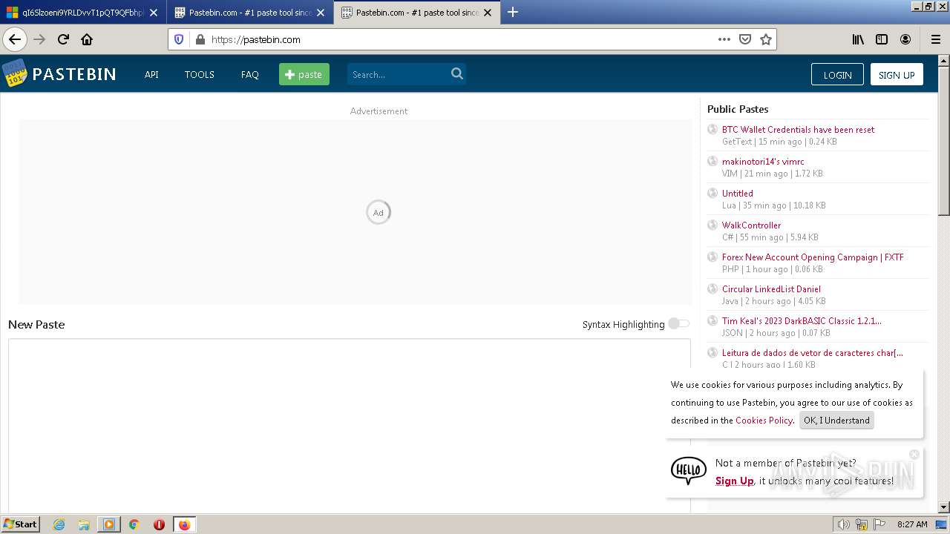Open BTC Wallet Credentials have been reset paste

(x=798, y=129)
